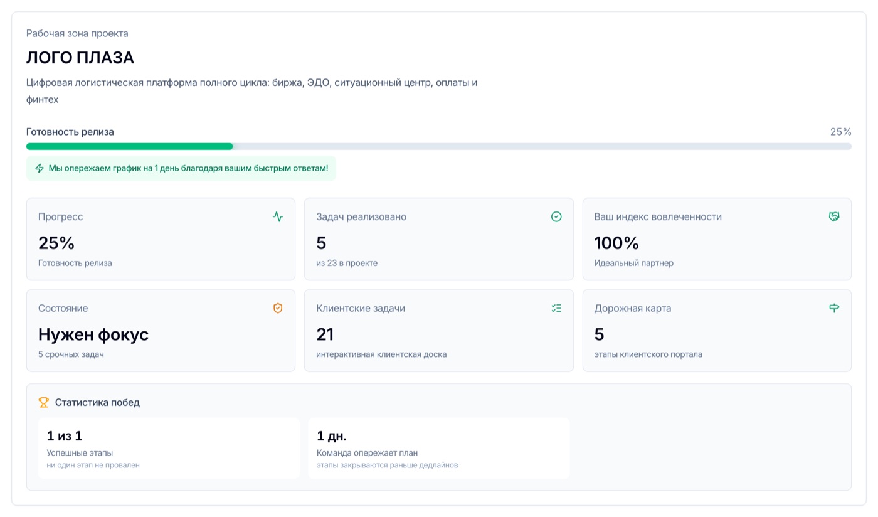The image size is (878, 517).
Task: Click the text 'из 23 в проекте'
Action: (x=347, y=263)
